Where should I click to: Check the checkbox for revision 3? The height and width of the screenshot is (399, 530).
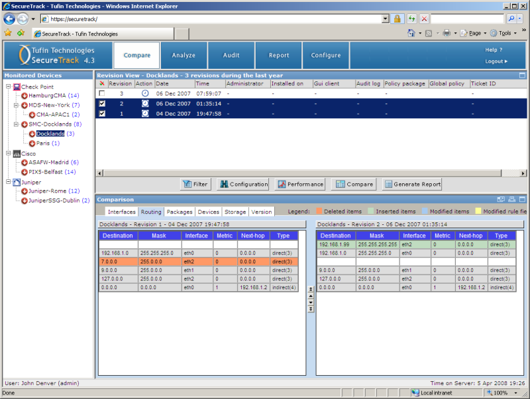102,93
